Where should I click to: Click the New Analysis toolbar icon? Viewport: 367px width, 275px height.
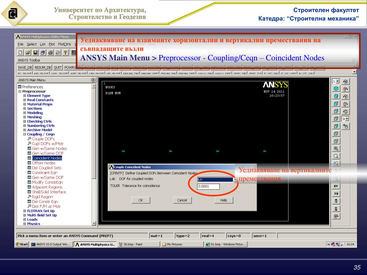[20, 53]
